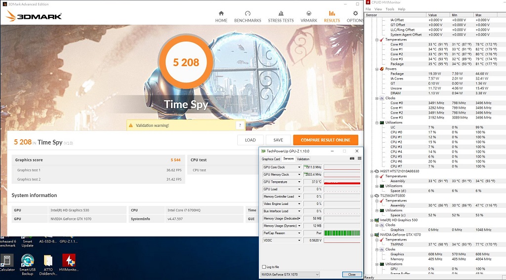The width and height of the screenshot is (506, 280).
Task: Open the BENCHMARKS gauge icon in 3DMark
Action: point(248,13)
